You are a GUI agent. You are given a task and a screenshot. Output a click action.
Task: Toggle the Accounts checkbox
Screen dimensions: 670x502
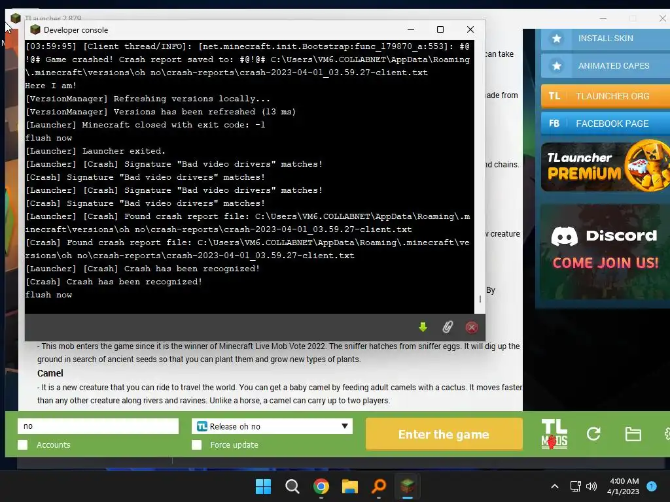pyautogui.click(x=23, y=444)
